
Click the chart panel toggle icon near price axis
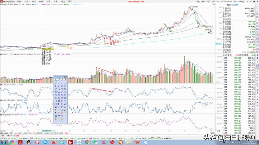pyautogui.click(x=214, y=5)
